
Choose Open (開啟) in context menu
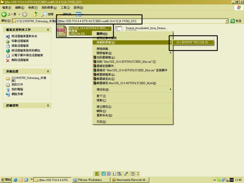click(x=133, y=34)
